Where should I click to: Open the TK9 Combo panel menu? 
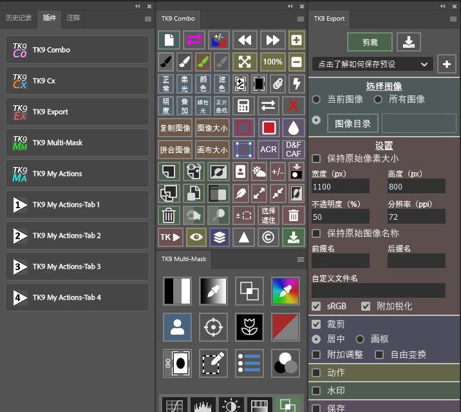[x=301, y=19]
